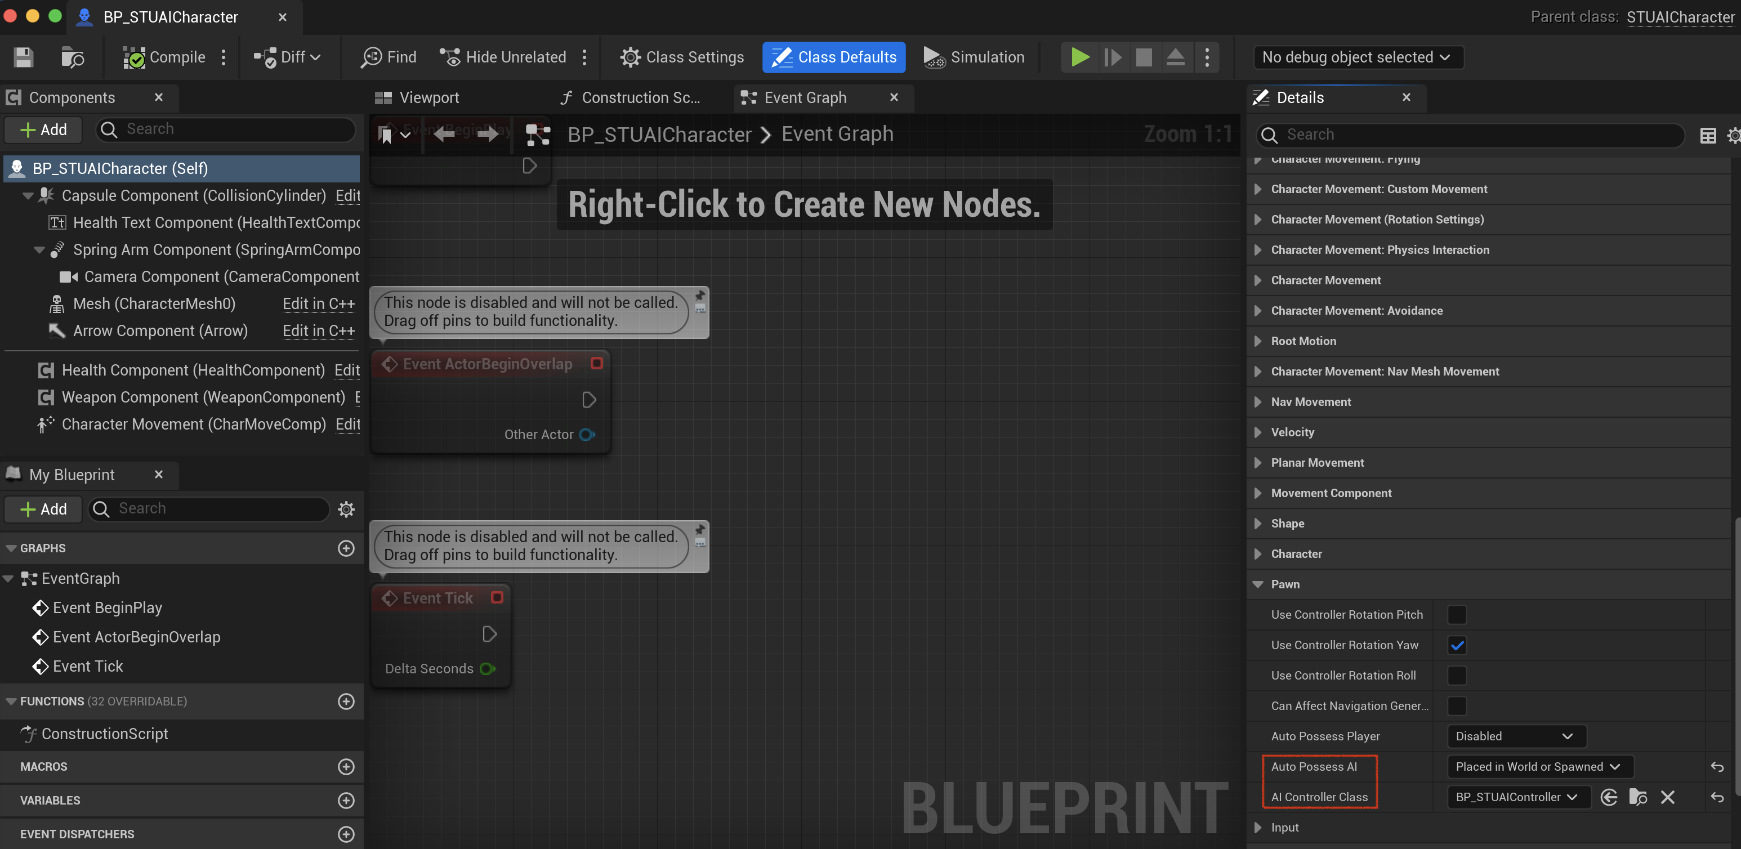
Task: Uncheck Use Controller Rotation Yaw
Action: [x=1457, y=645]
